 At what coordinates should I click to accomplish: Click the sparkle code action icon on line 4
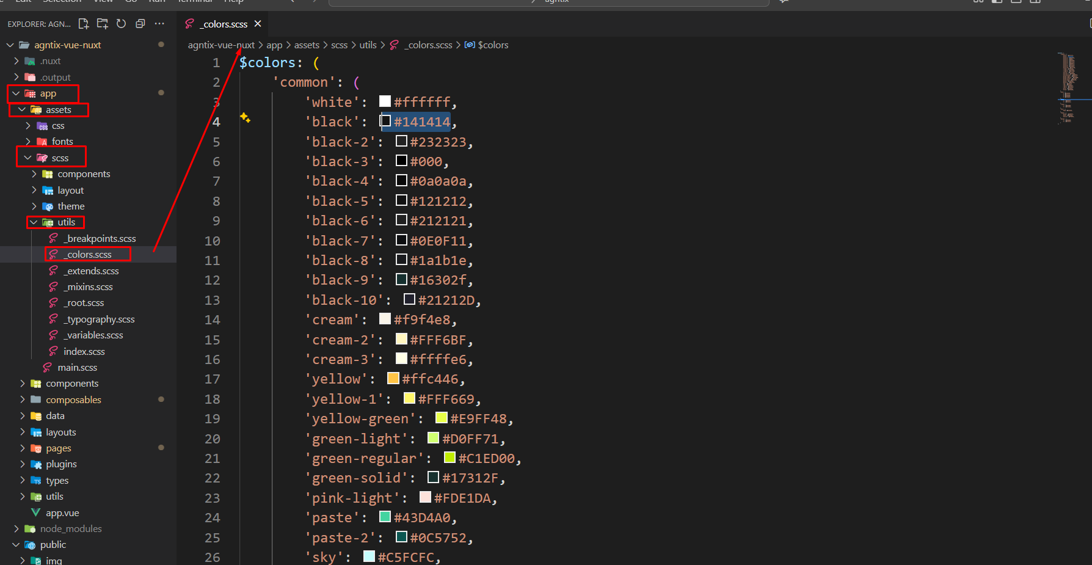(x=245, y=117)
